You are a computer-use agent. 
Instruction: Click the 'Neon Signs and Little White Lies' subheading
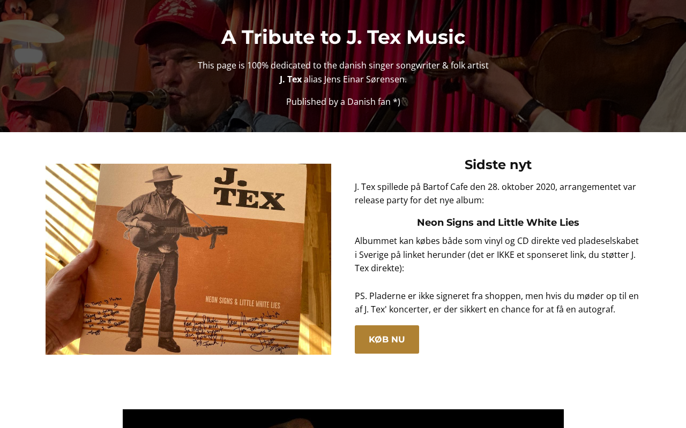tap(498, 223)
